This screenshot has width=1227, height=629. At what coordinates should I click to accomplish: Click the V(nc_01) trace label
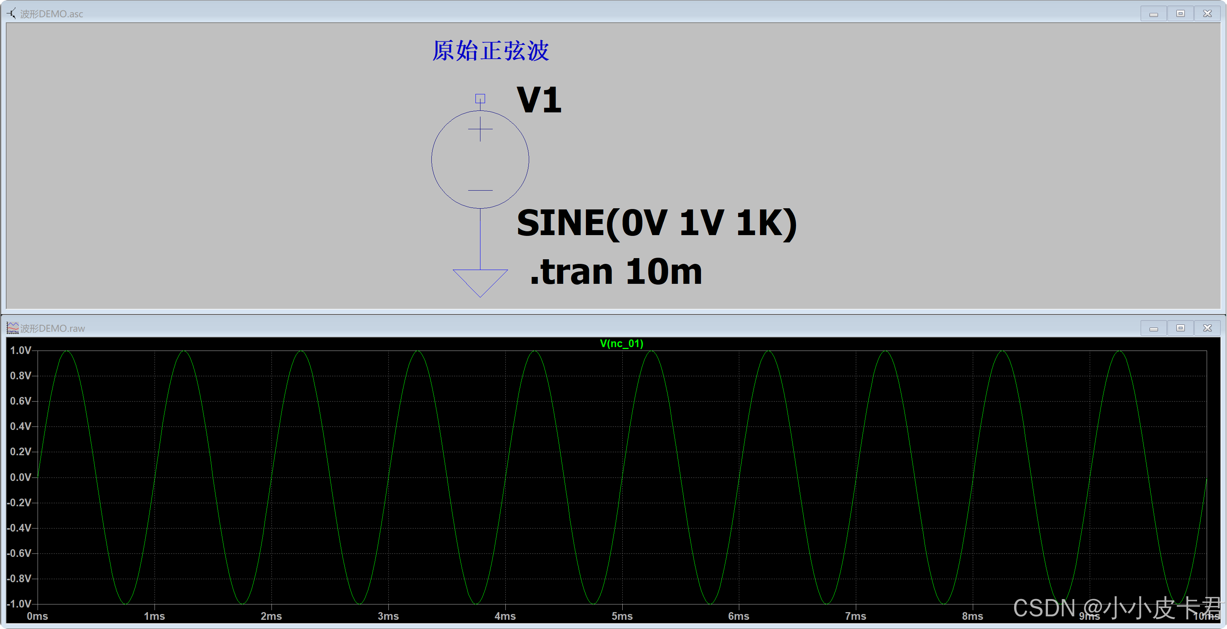click(621, 344)
